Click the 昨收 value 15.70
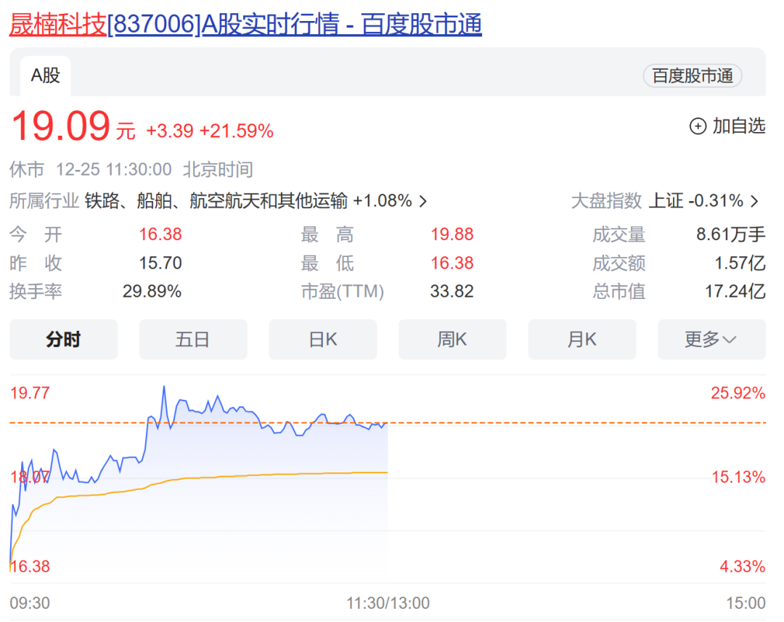Screen dimensions: 784x622 [160, 263]
